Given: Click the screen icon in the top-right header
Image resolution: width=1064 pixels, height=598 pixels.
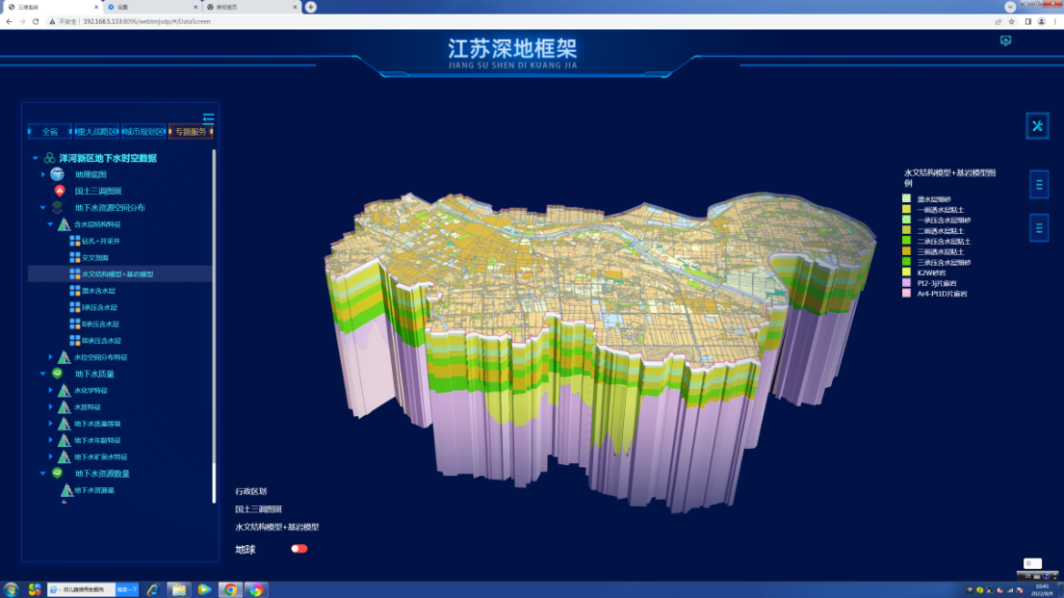Looking at the screenshot, I should tap(1006, 40).
